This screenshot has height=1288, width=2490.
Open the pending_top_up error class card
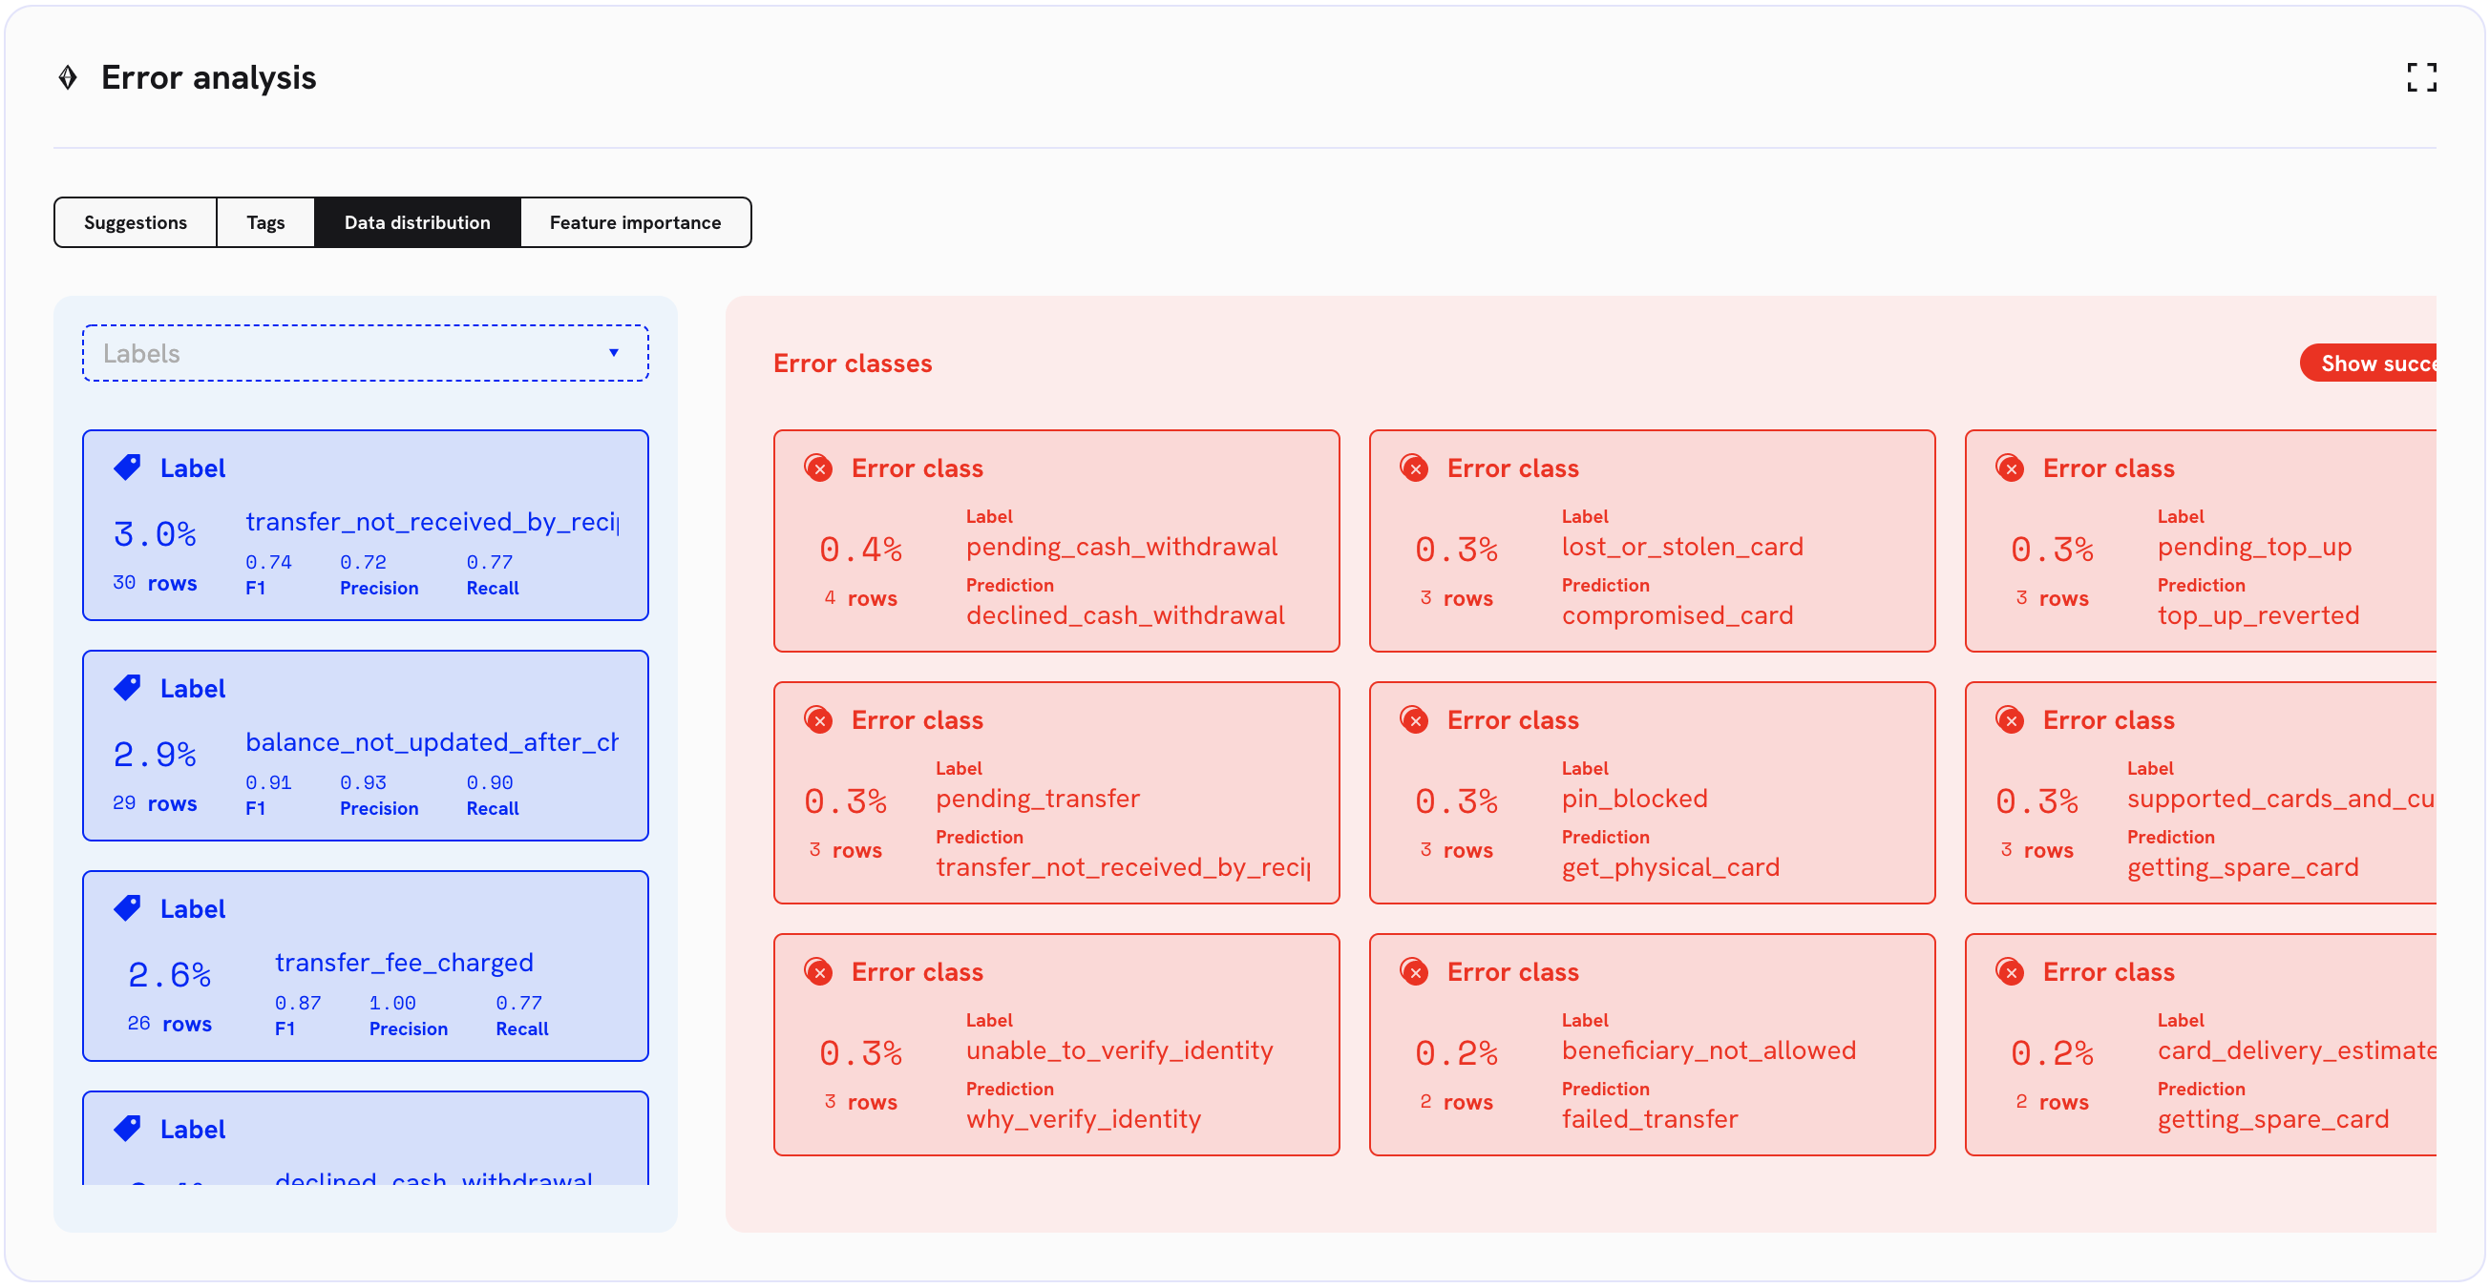2200,541
